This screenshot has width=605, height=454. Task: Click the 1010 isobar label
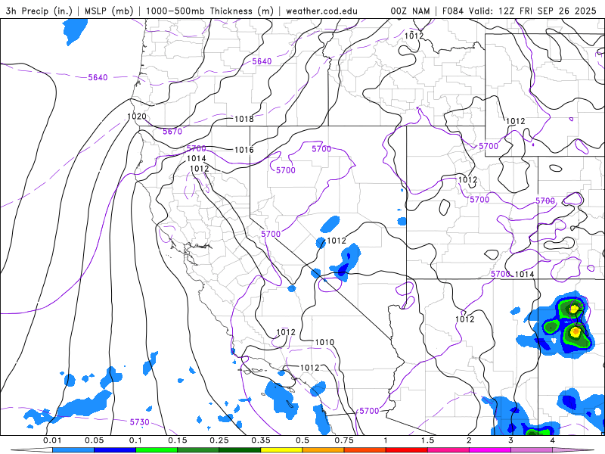[x=324, y=342]
